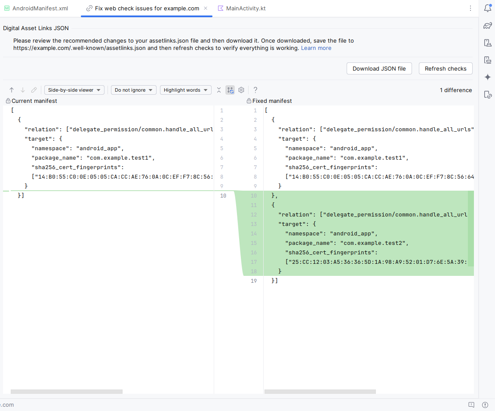Expand the Do not ignore dropdown
495x411 pixels.
click(134, 90)
